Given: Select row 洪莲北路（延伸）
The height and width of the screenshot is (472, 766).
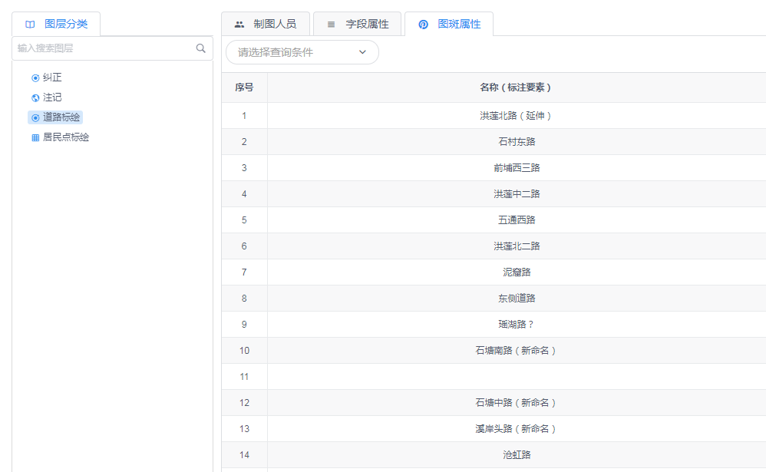Looking at the screenshot, I should [x=494, y=116].
